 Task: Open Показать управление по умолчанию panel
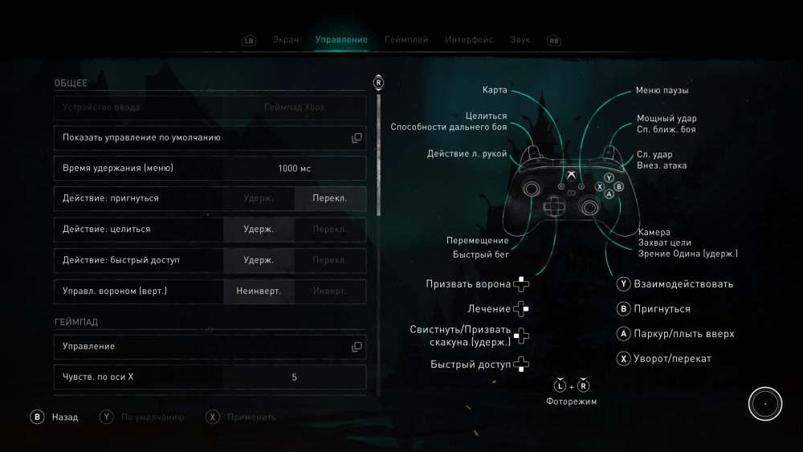coord(210,138)
